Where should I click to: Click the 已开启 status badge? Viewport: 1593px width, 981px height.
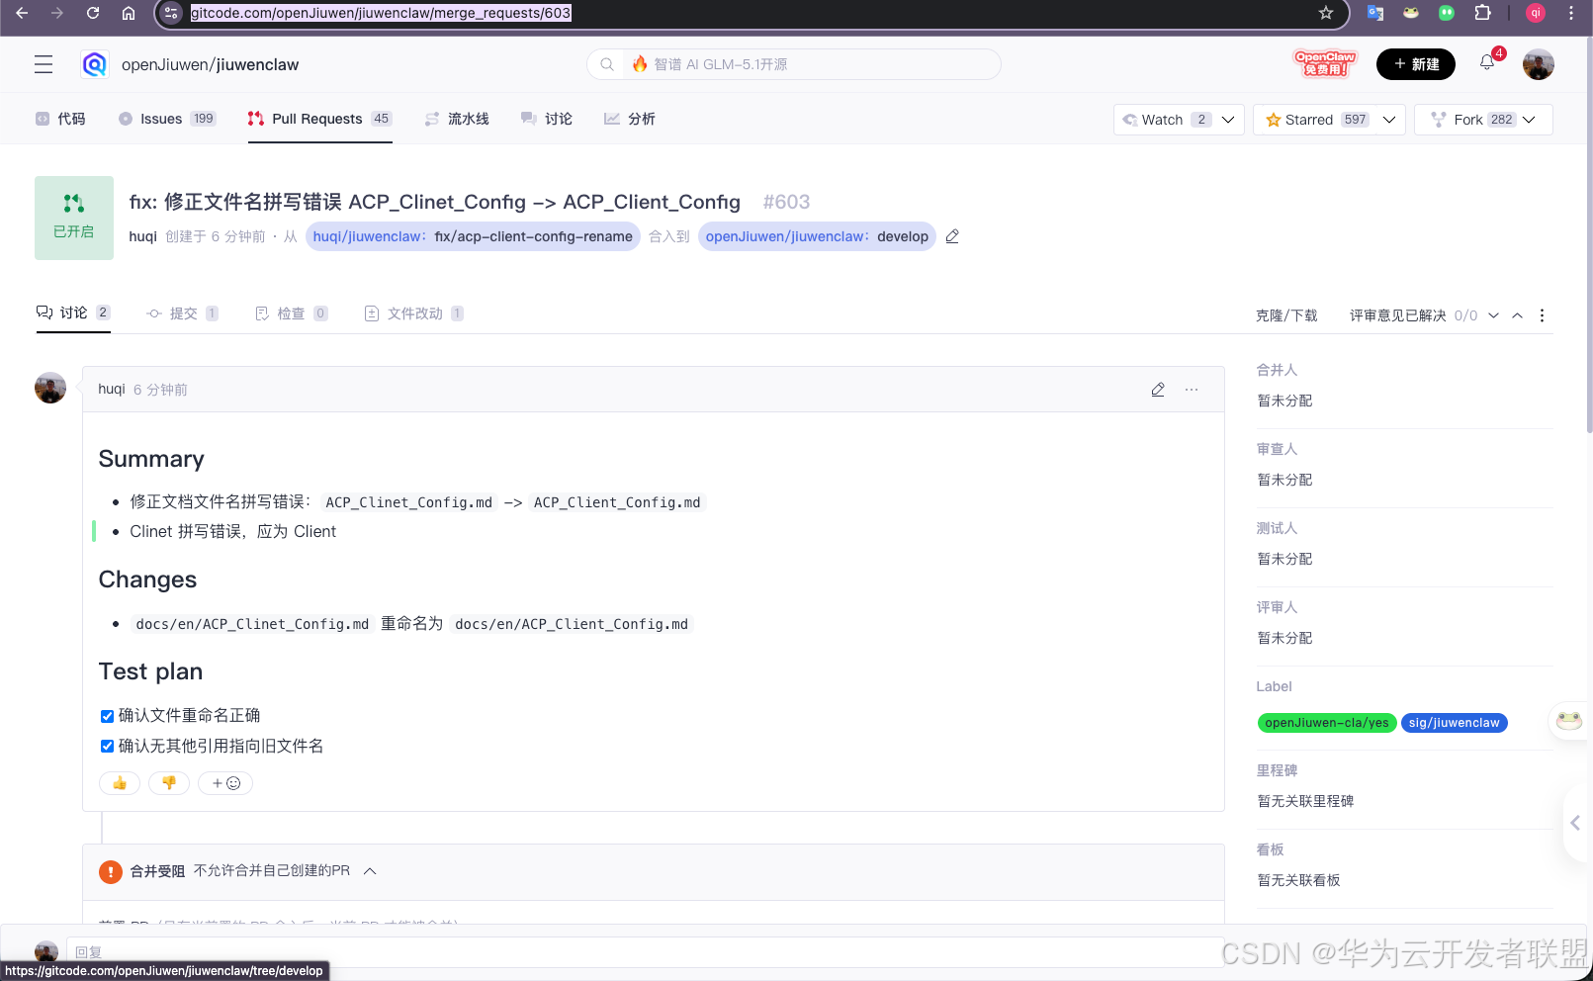[x=74, y=218]
